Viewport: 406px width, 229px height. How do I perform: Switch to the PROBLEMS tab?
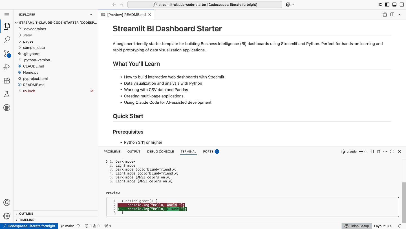tap(112, 152)
